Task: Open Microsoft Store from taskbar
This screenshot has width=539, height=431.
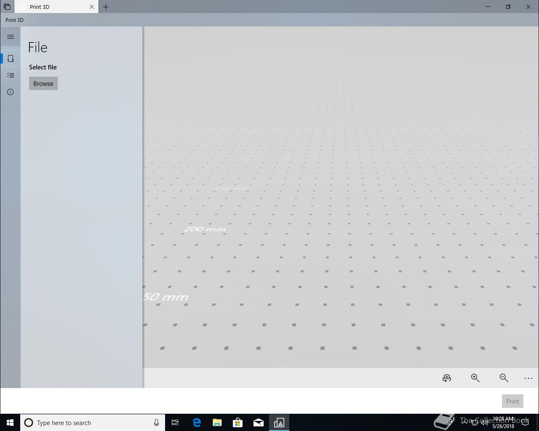Action: (x=238, y=423)
